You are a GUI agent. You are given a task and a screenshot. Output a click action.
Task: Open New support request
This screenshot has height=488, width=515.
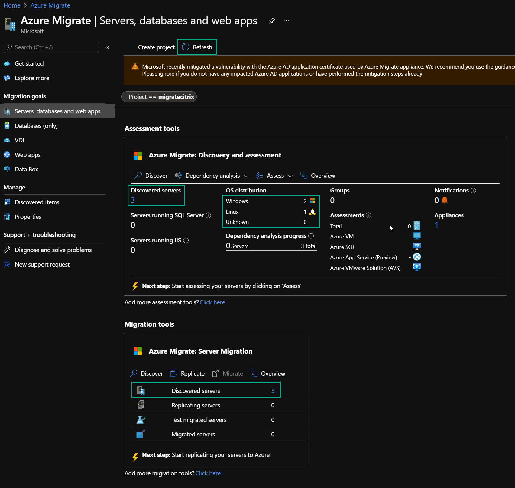pos(42,264)
